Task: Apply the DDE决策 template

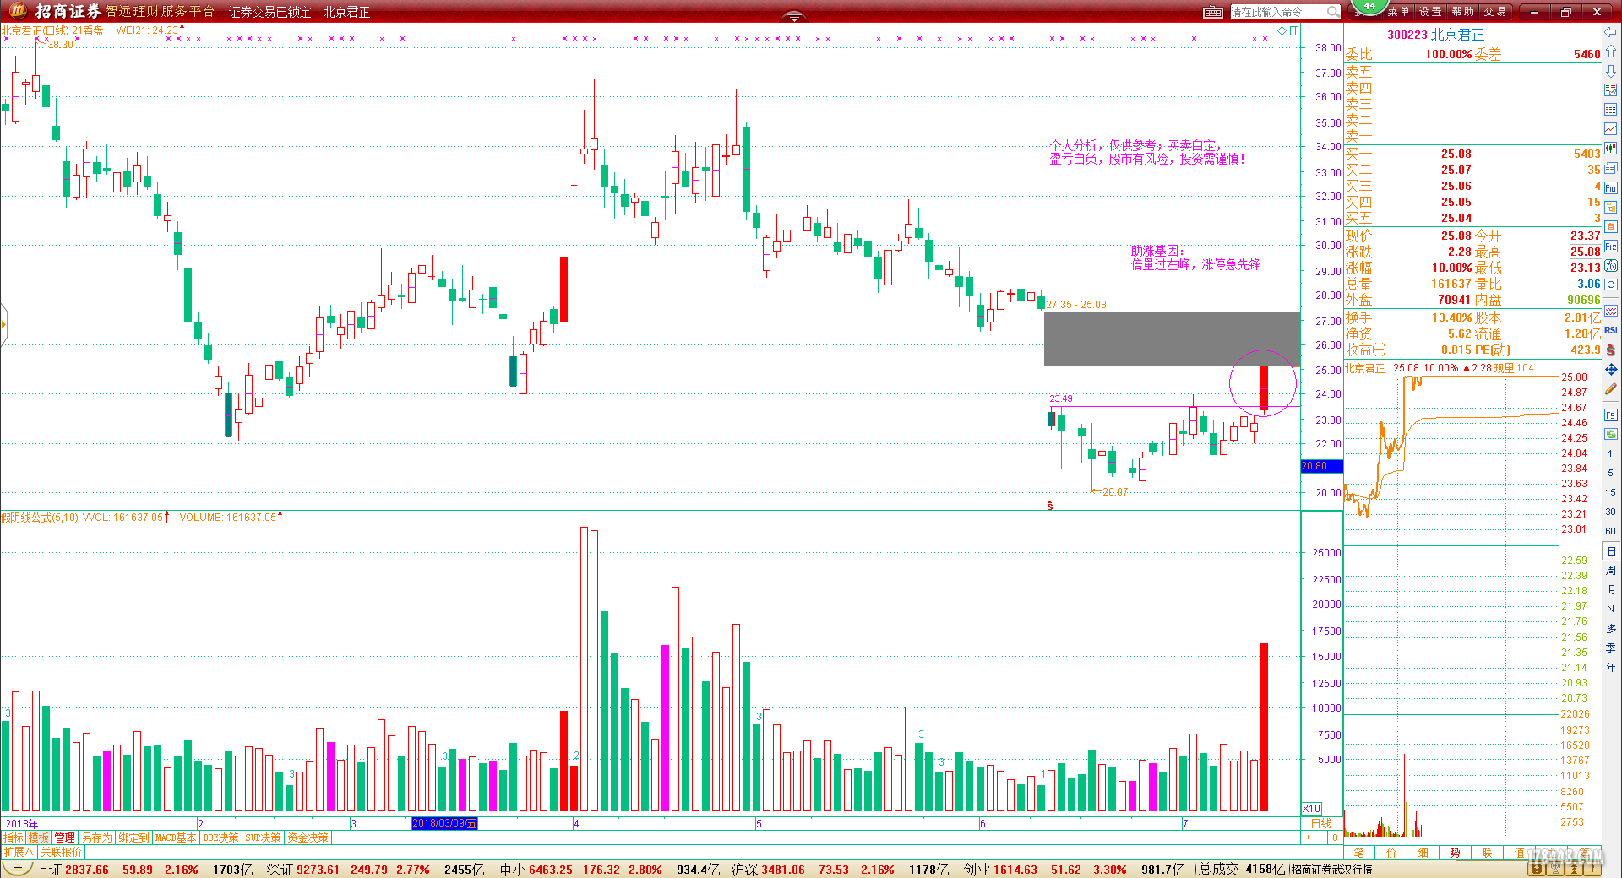Action: pyautogui.click(x=220, y=837)
